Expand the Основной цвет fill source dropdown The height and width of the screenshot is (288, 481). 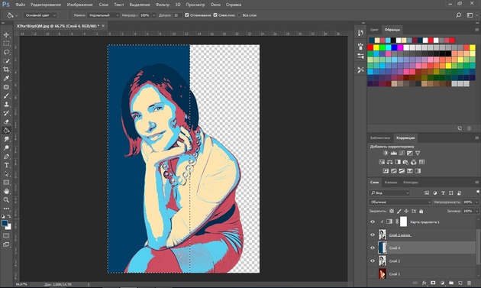coord(40,15)
